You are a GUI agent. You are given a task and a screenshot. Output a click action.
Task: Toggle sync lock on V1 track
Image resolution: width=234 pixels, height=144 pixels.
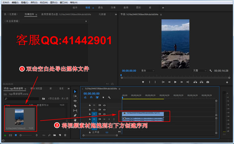point(99,114)
